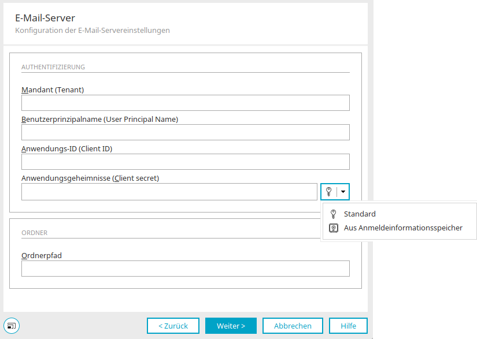Click the key icon beside Standard

tap(334, 214)
